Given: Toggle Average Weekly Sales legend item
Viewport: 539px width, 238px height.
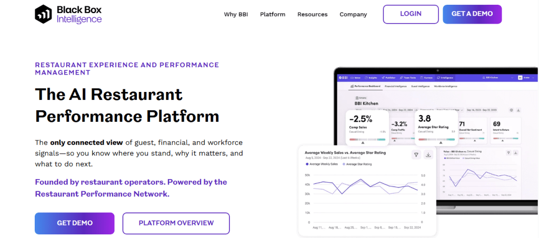Looking at the screenshot, I should coord(322,164).
